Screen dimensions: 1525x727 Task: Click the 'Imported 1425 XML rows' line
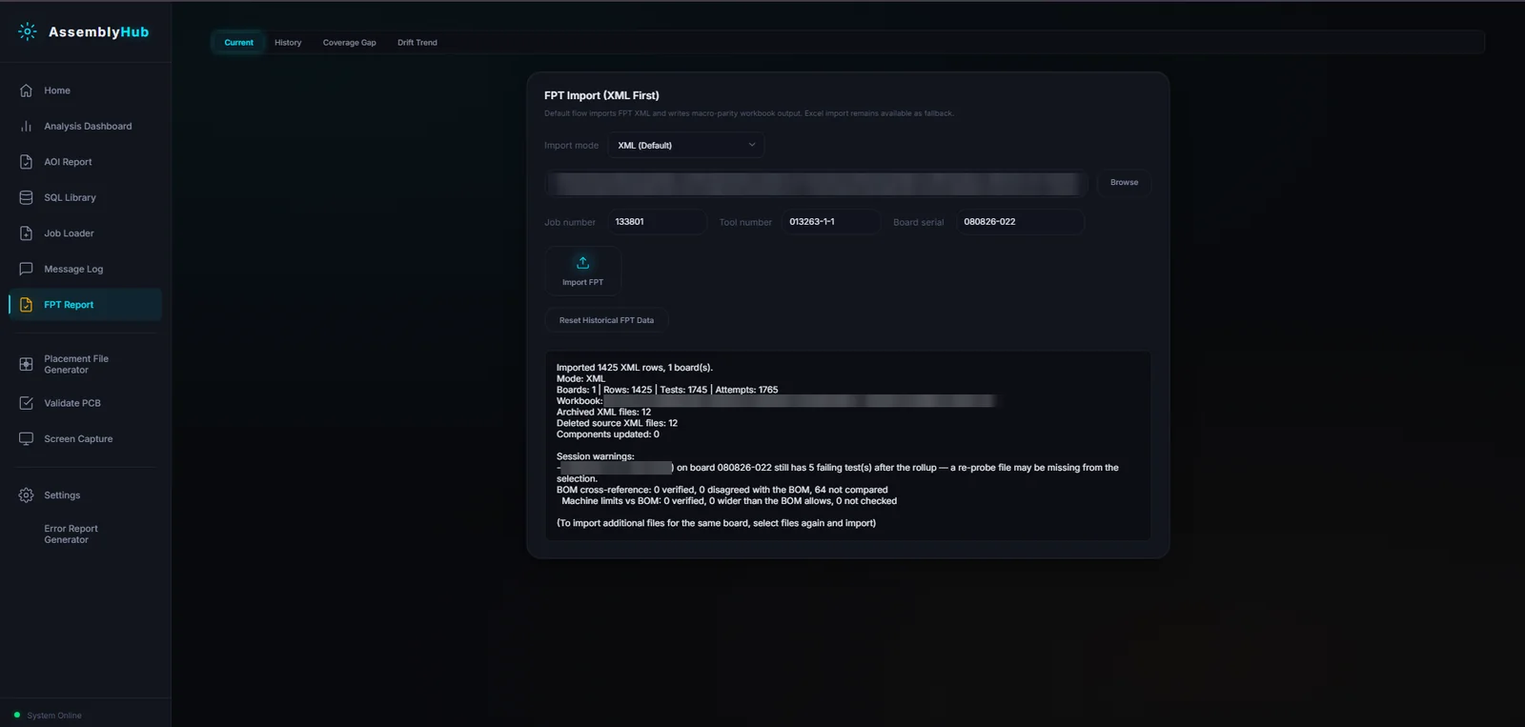[635, 368]
